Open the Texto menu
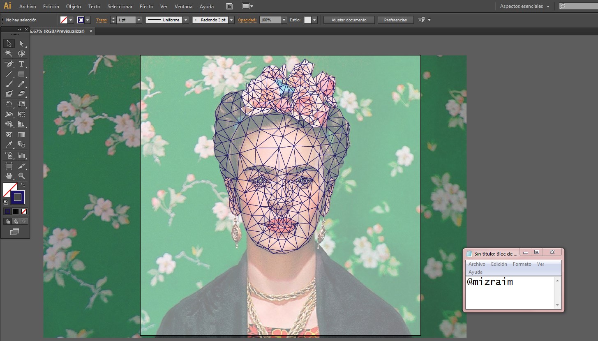Screen dimensions: 598x341 click(x=94, y=7)
